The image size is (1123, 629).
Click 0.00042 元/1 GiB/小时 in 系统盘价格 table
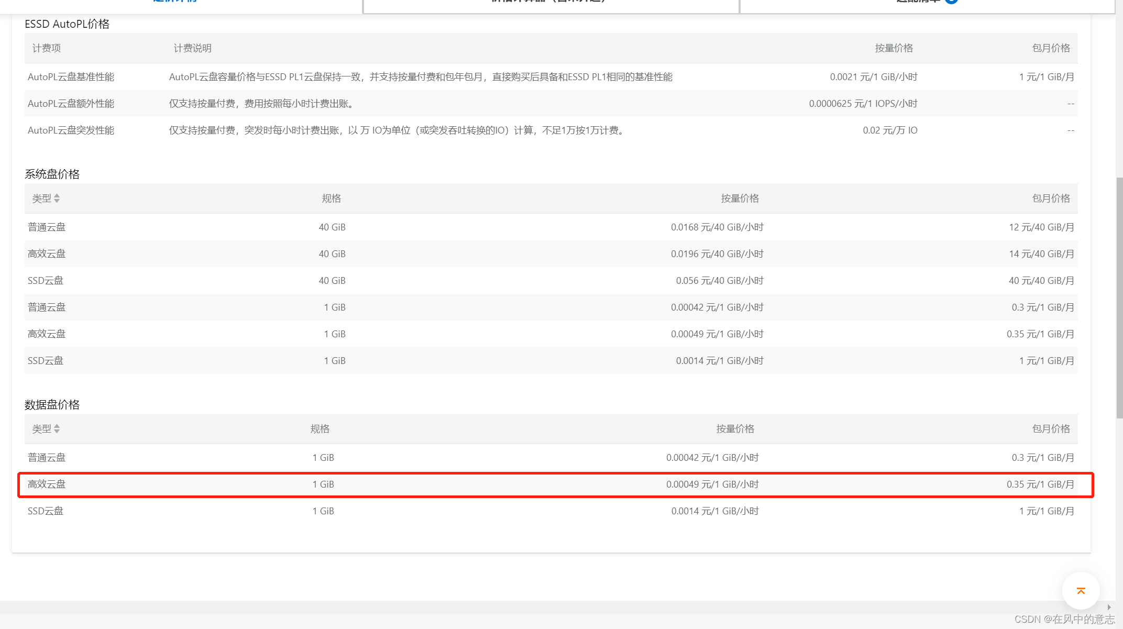717,307
